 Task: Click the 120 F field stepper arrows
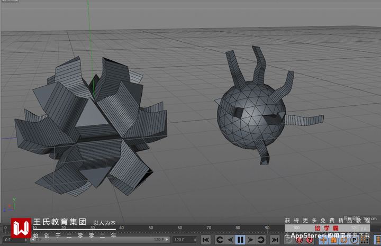(x=195, y=240)
